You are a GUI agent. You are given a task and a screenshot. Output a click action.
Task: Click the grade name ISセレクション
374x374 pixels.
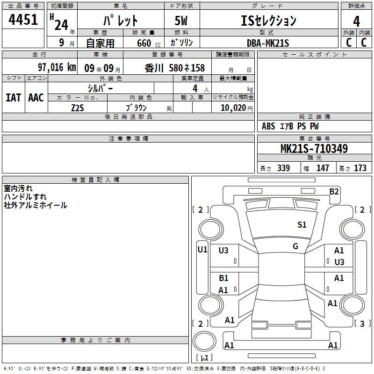(268, 21)
